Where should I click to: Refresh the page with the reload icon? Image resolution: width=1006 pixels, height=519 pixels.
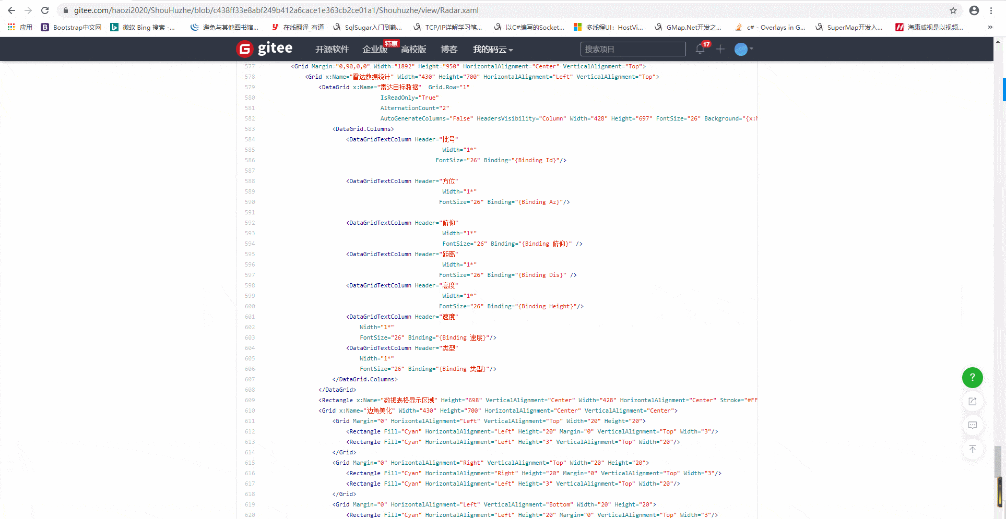pos(44,10)
